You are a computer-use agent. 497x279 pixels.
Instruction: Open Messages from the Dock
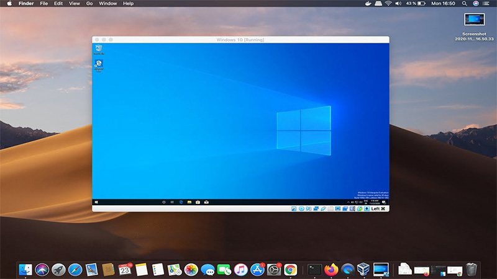[207, 270]
